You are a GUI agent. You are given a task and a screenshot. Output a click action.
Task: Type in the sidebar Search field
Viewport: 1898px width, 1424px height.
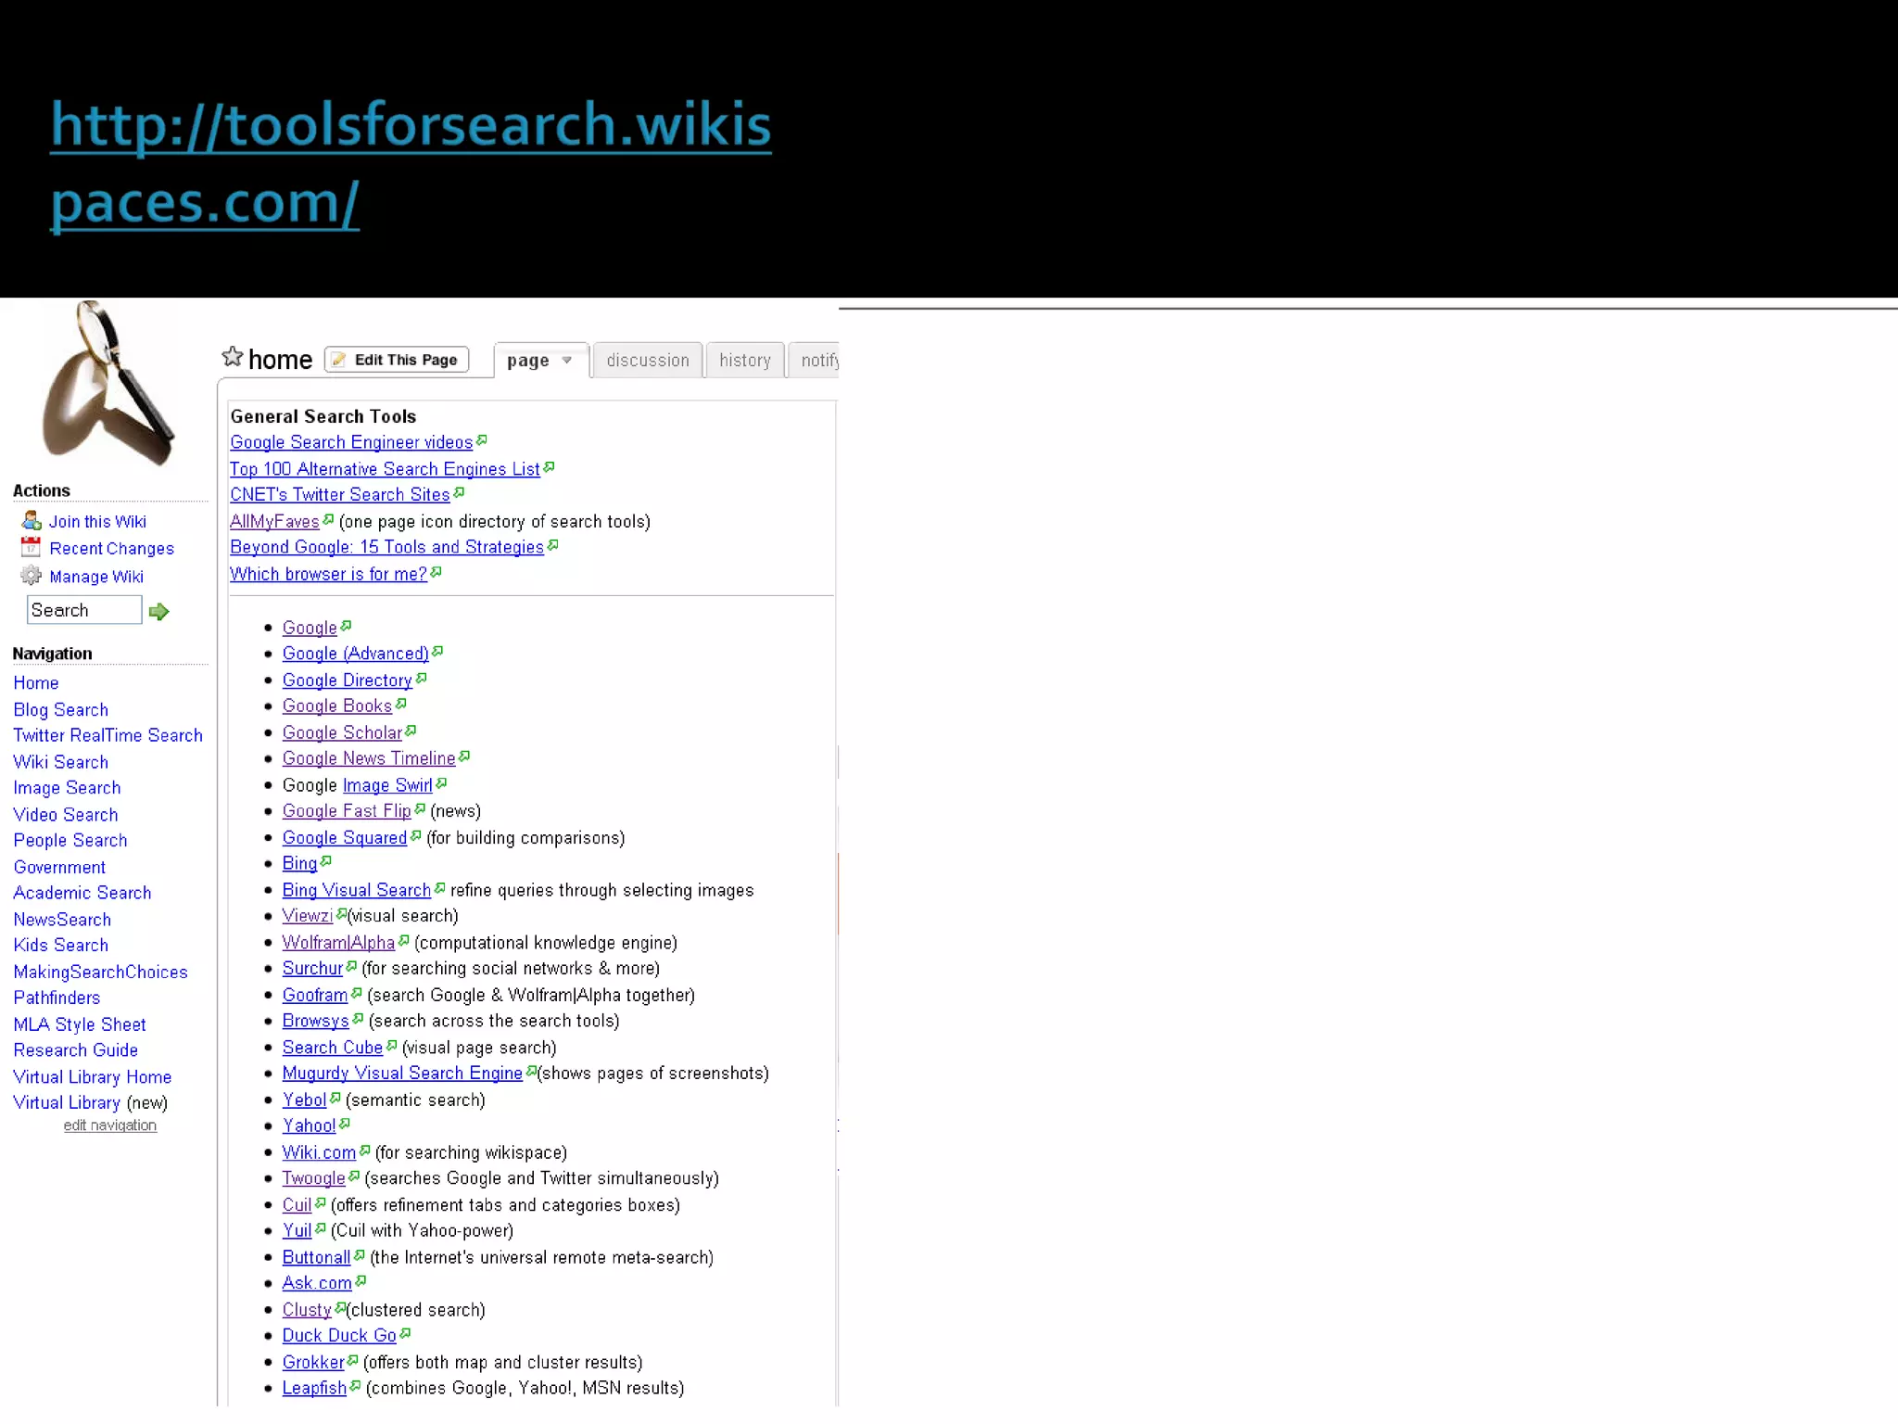(83, 610)
